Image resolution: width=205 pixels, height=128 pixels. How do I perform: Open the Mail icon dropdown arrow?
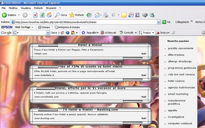pyautogui.click(x=101, y=15)
